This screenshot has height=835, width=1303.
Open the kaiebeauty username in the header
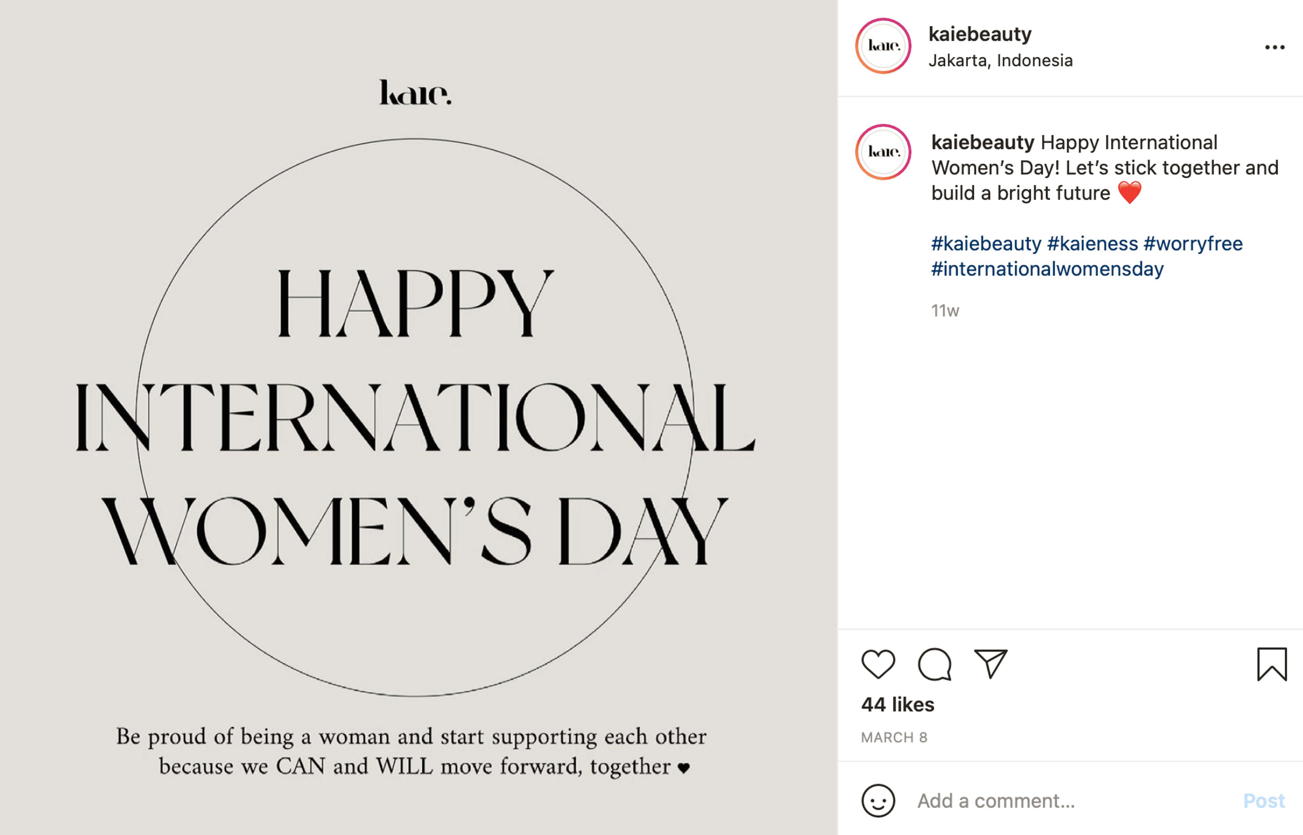click(x=980, y=34)
